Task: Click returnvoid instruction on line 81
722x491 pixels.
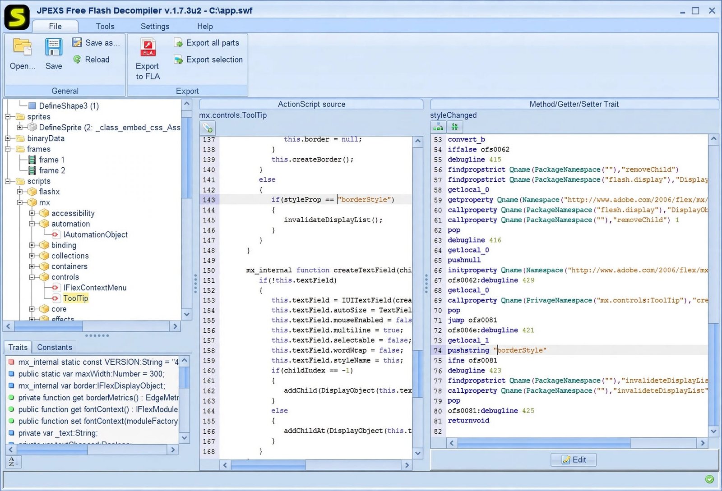Action: 468,421
